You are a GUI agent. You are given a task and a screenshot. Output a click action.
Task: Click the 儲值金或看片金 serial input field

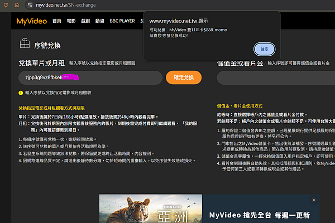pyautogui.click(x=276, y=78)
